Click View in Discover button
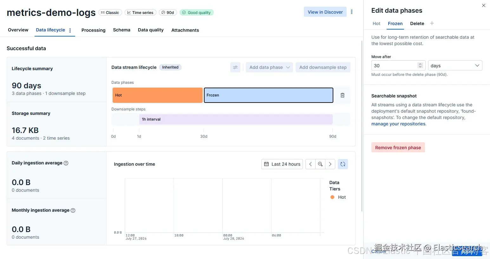The image size is (490, 259). coord(325,12)
